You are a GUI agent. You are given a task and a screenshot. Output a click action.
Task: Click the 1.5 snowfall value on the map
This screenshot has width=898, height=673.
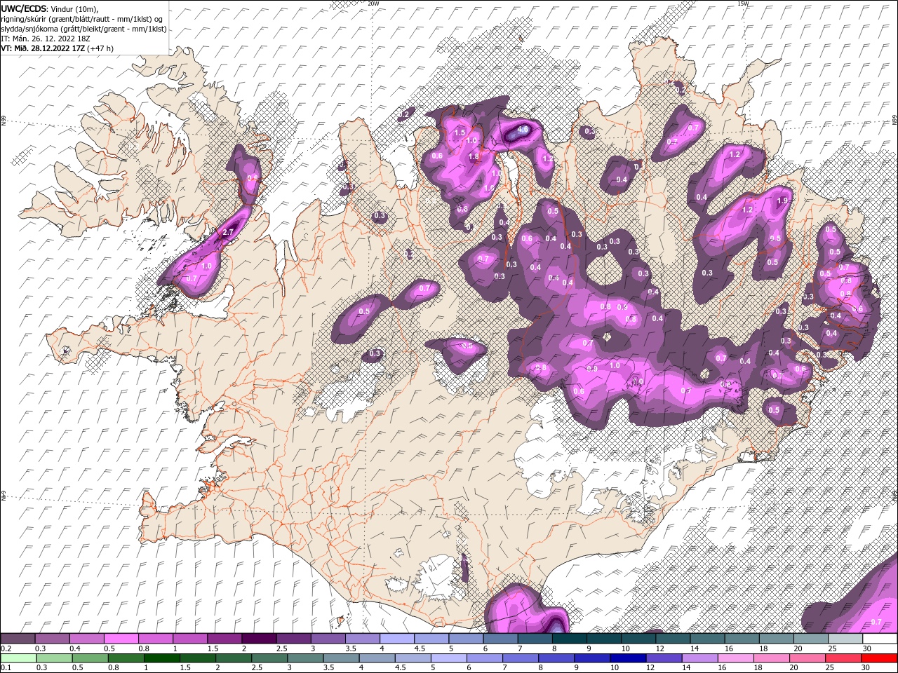460,132
